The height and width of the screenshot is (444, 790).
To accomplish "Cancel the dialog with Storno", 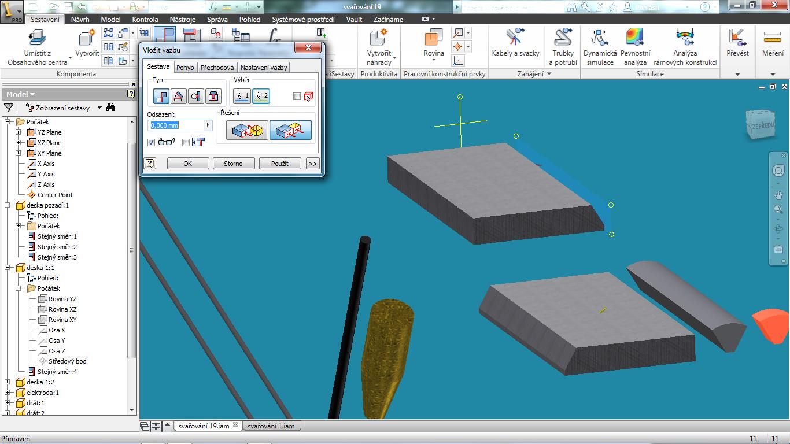I will (x=233, y=164).
